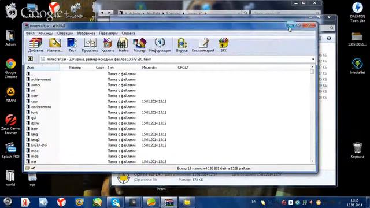Screen dimensions: 370x208
Task: Click the Комментарий (Comment) icon
Action: tap(203, 44)
